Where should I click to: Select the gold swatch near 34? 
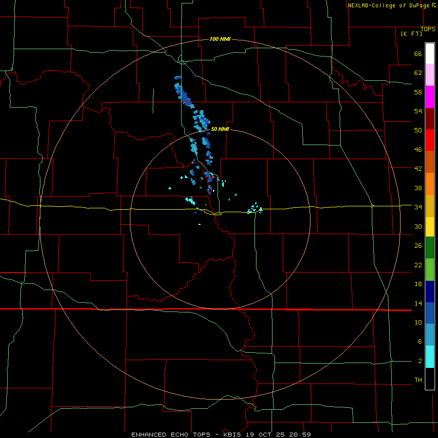click(x=430, y=206)
